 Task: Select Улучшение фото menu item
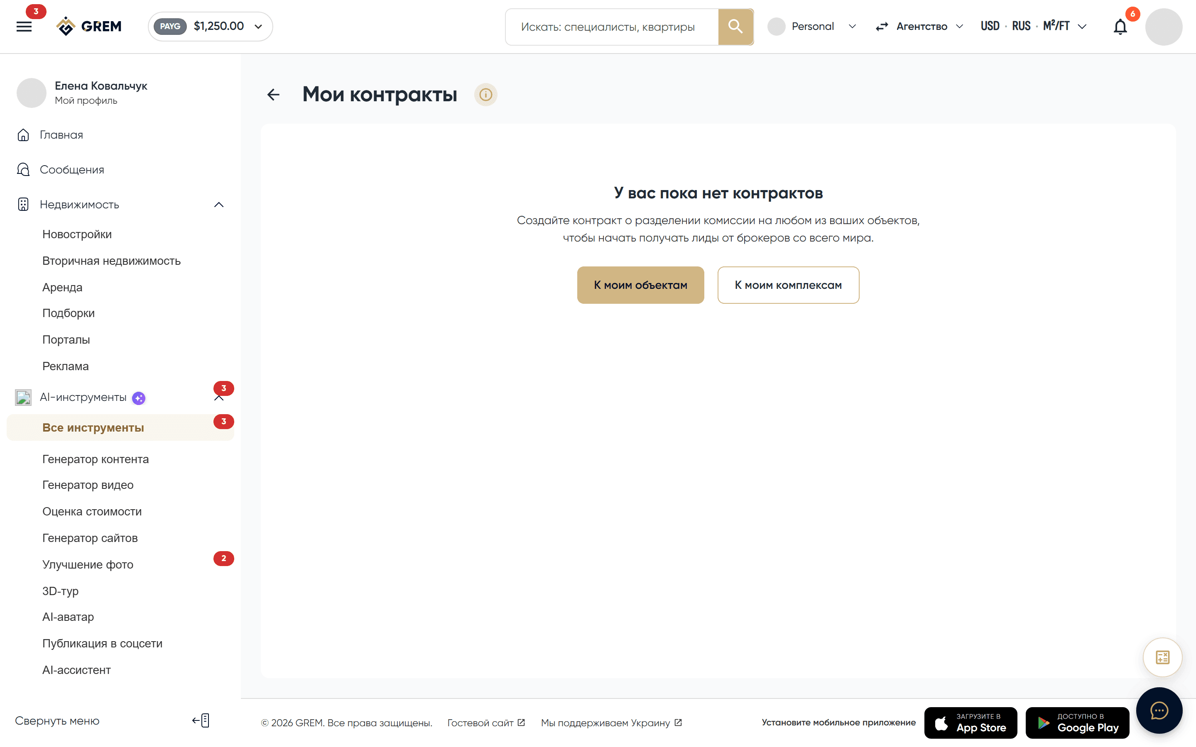(88, 564)
